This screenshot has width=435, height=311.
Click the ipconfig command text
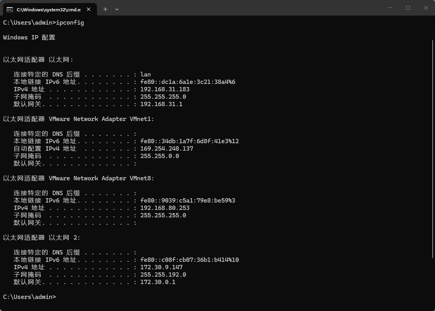click(70, 23)
